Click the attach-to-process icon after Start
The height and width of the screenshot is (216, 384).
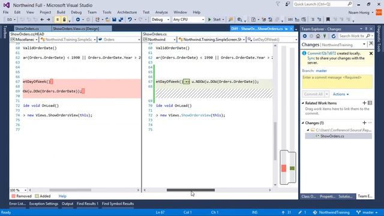230,20
